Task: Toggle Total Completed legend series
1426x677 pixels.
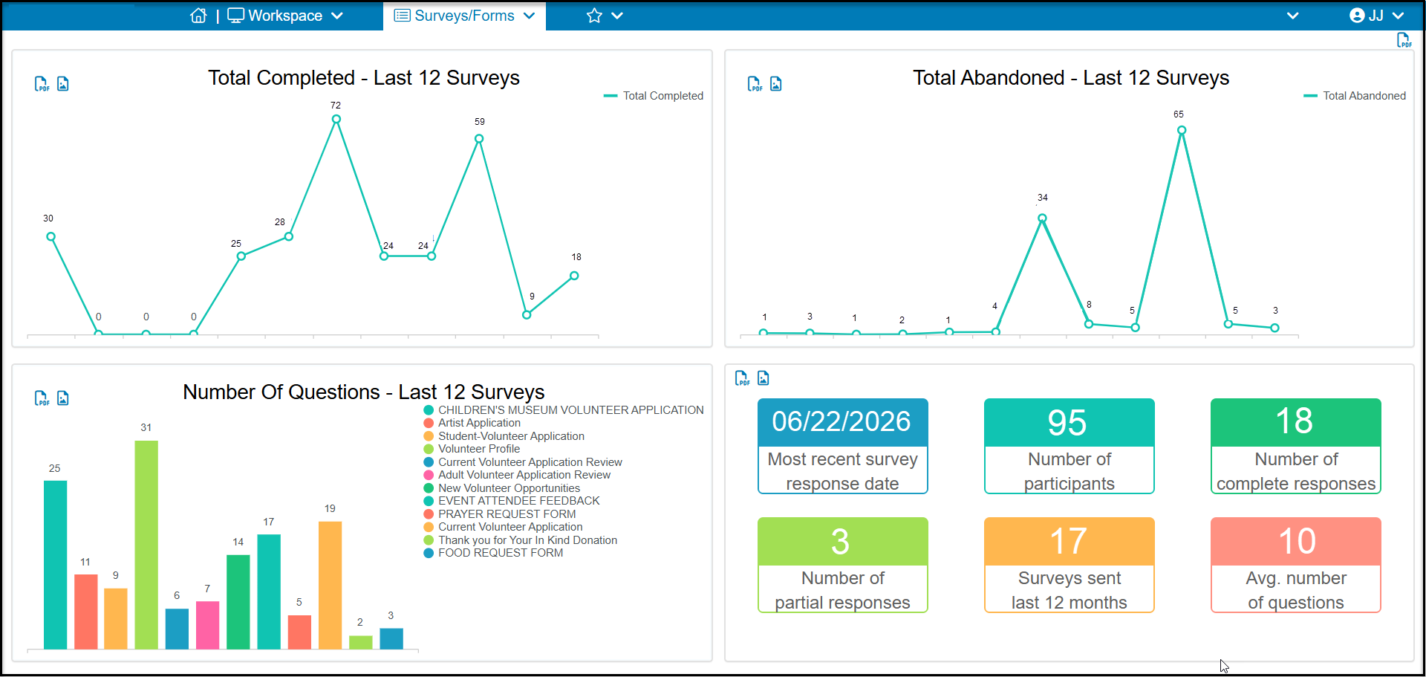Action: click(654, 96)
